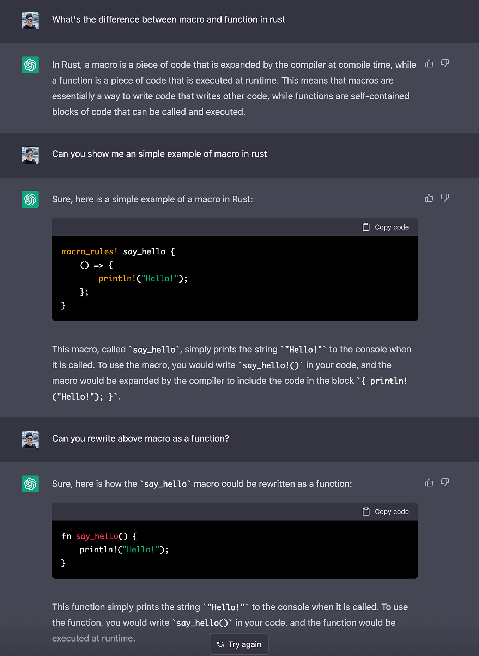Give a thumbs down to the function rewrite response

pyautogui.click(x=444, y=482)
